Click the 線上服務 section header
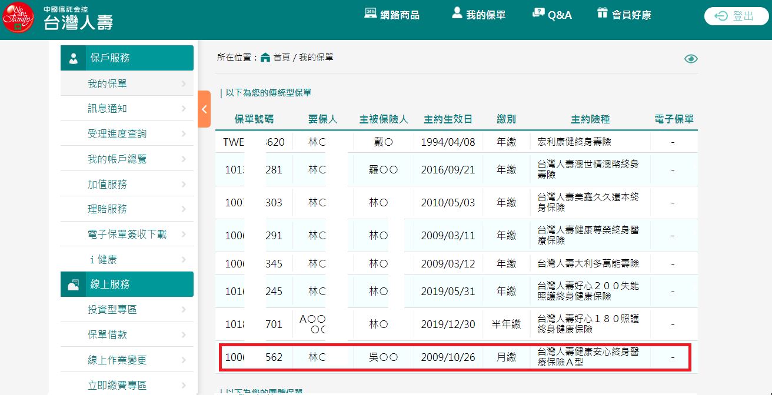The height and width of the screenshot is (395, 772). point(127,284)
